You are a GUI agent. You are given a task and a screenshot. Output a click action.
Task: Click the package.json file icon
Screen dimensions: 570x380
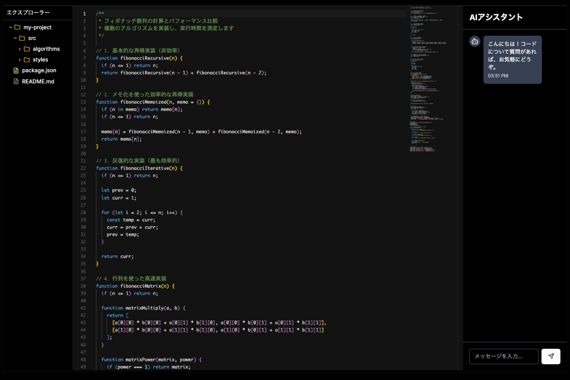coord(16,70)
